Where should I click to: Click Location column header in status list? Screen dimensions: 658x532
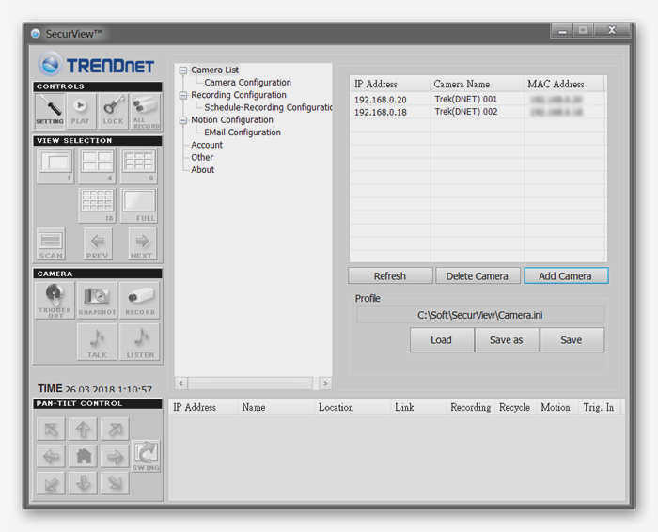[336, 407]
